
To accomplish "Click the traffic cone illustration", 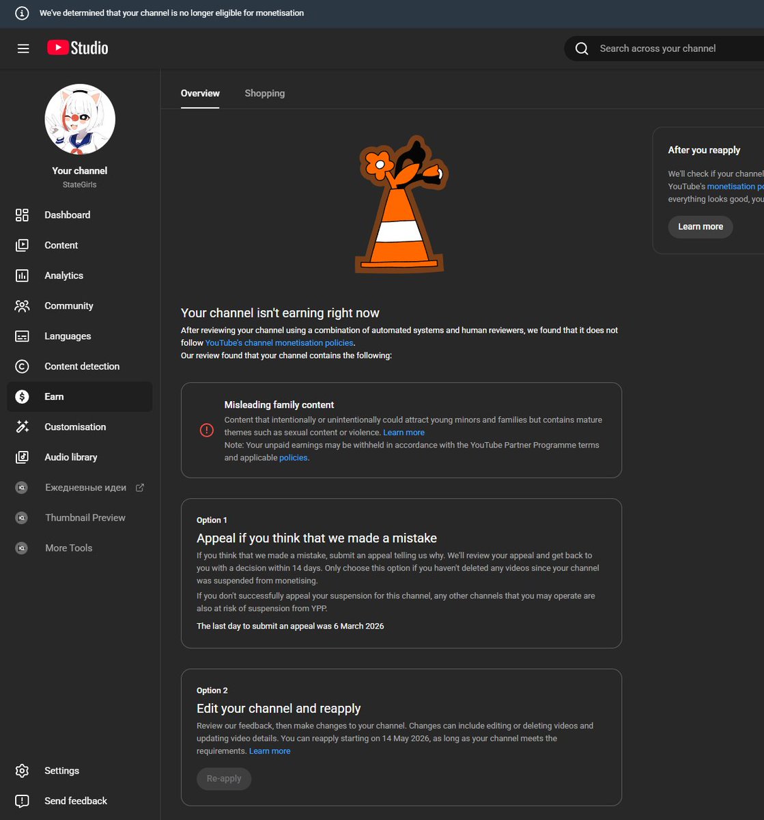I will click(401, 205).
